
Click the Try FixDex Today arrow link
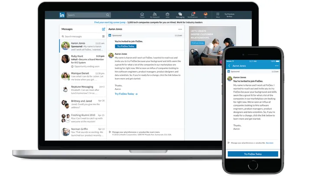click(x=126, y=94)
